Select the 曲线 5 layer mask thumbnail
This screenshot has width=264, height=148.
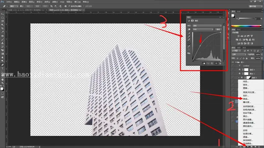click(248, 77)
